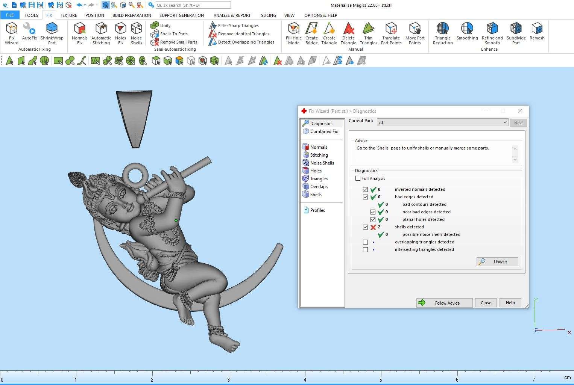Open the Current Part dropdown
Viewport: 574px width, 385px height.
(505, 122)
